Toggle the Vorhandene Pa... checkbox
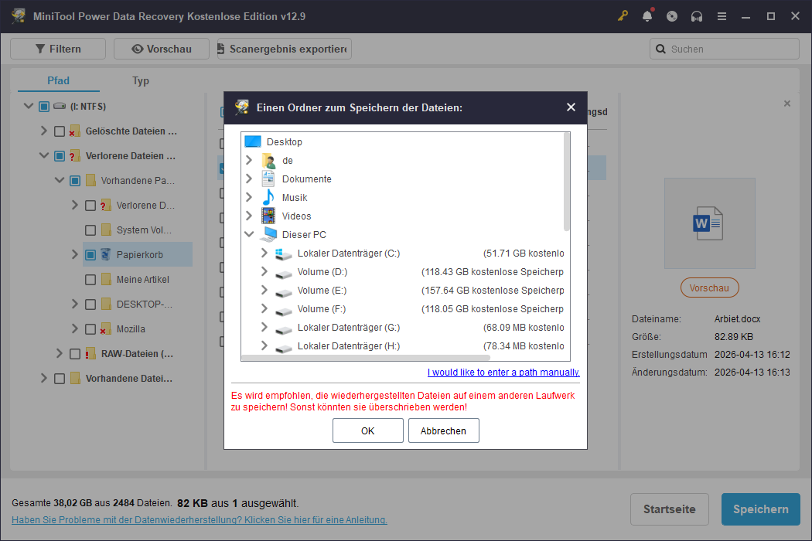 (75, 181)
